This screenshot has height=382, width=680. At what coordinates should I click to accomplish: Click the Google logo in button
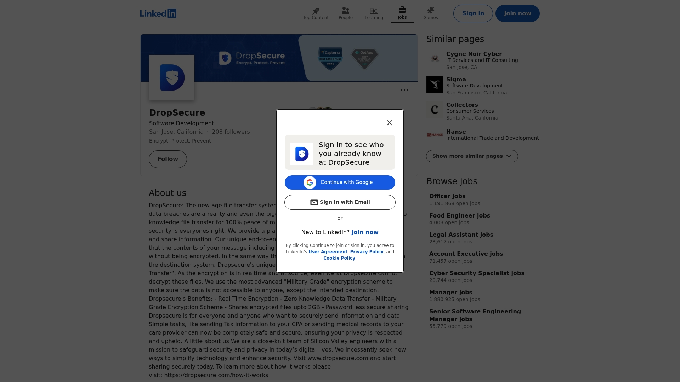point(310,183)
